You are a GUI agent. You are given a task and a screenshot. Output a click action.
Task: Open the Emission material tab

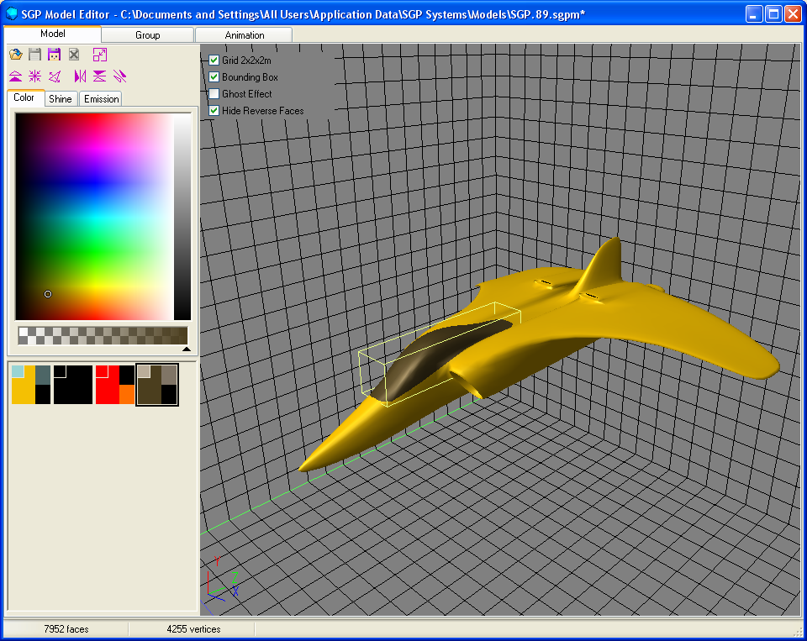point(101,99)
